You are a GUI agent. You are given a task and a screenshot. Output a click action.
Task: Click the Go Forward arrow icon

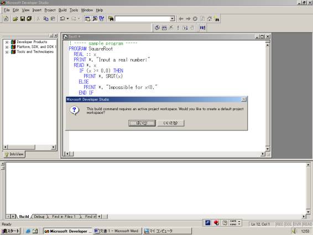tap(188, 19)
